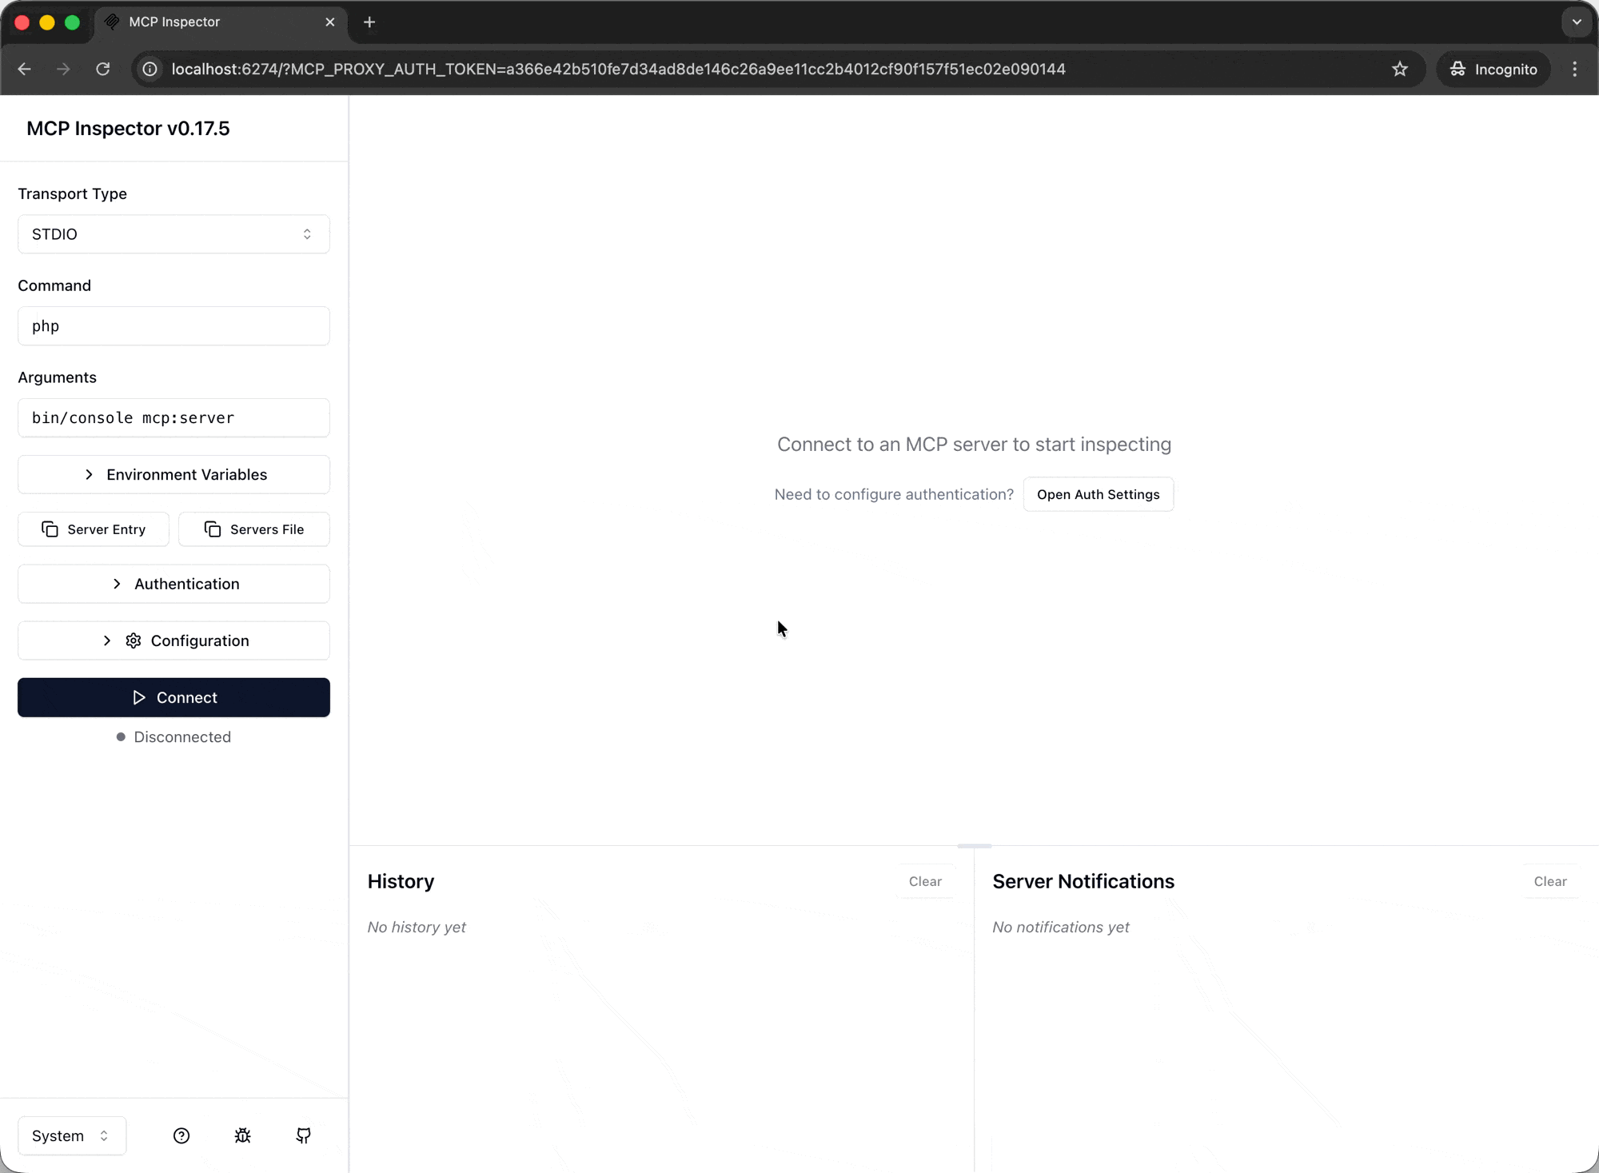
Task: Copy Server Entry to clipboard
Action: tap(94, 529)
